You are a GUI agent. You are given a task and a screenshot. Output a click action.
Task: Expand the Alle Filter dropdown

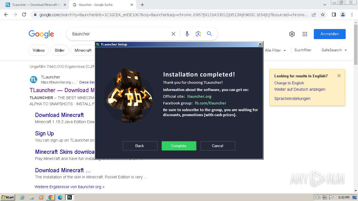(275, 50)
